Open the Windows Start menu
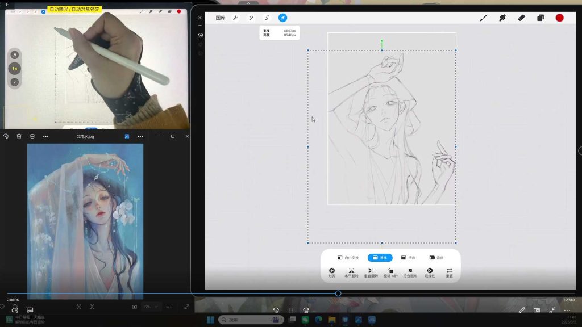The image size is (582, 327). tap(210, 320)
